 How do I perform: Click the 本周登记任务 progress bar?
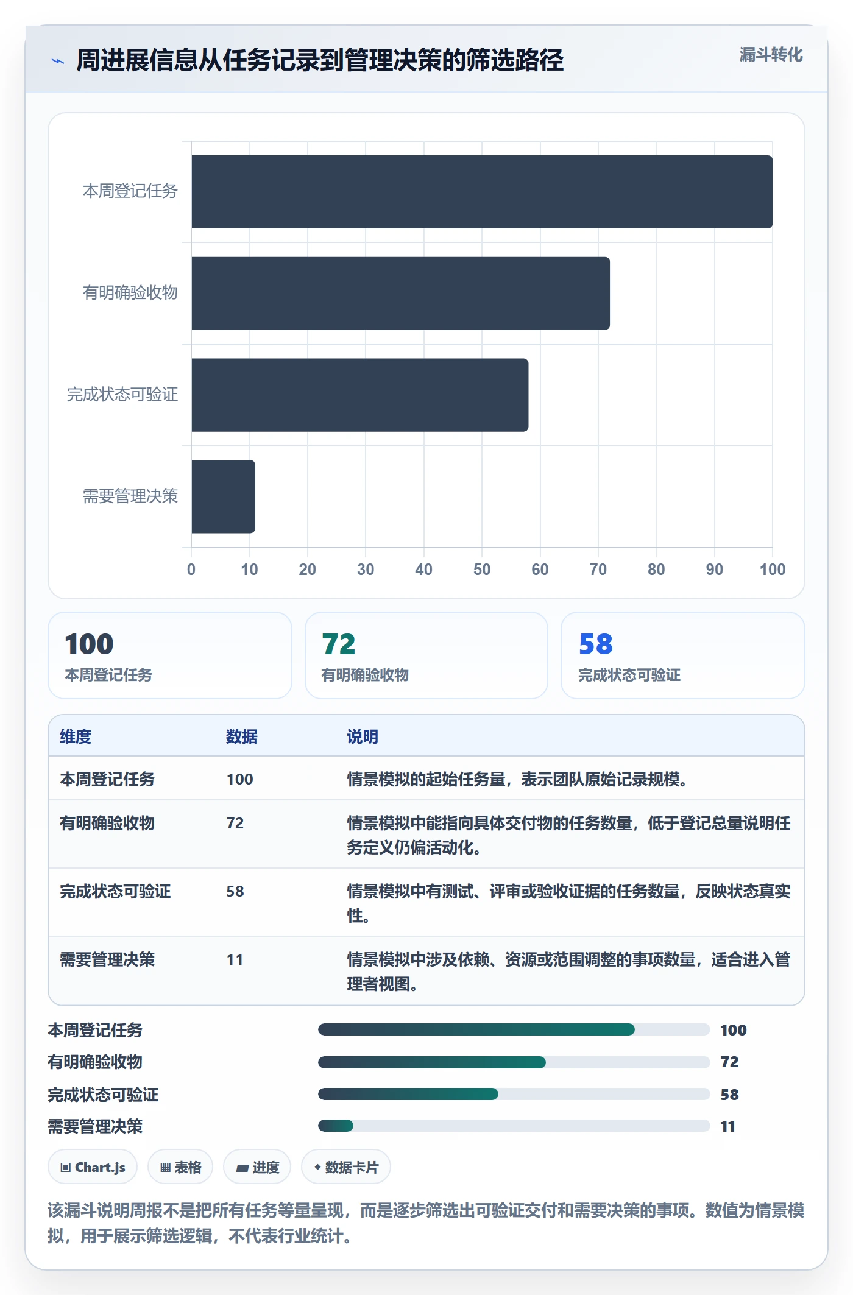[514, 1029]
